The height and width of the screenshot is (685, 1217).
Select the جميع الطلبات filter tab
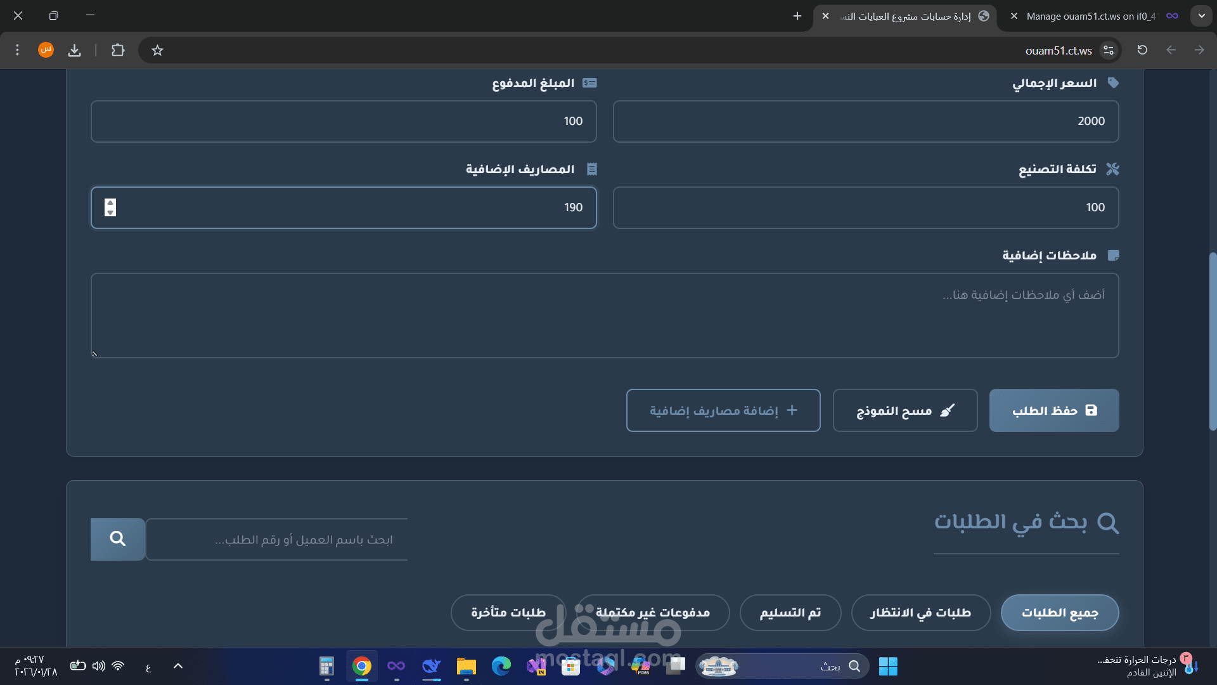pos(1059,613)
